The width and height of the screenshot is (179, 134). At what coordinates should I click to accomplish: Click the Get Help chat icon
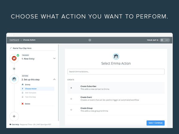click(10, 124)
